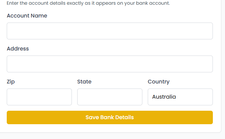
Task: Click the Account Name input field
Action: pos(110,31)
